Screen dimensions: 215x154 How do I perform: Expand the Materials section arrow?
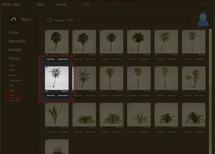(6, 41)
